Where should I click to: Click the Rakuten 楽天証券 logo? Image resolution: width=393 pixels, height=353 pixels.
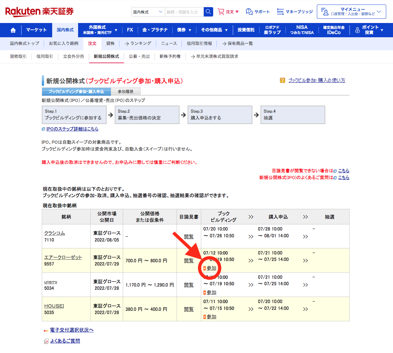(40, 12)
